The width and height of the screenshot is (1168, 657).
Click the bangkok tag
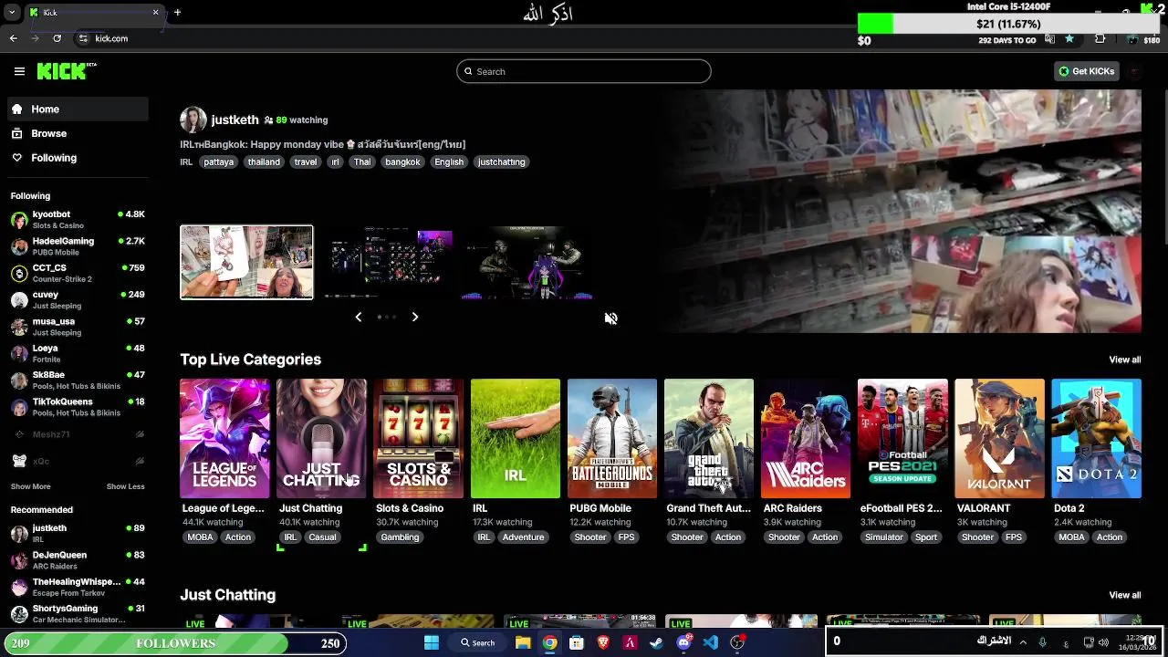pos(402,162)
